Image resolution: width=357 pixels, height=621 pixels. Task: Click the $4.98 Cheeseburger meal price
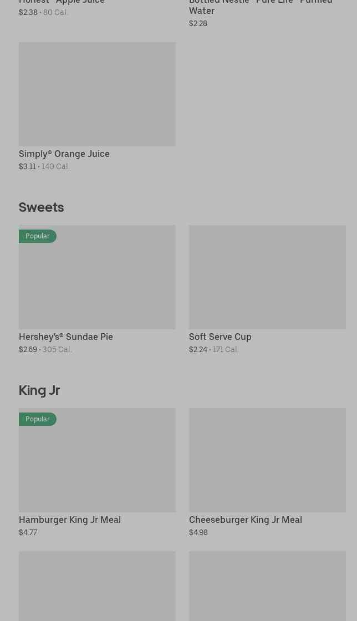pyautogui.click(x=198, y=532)
